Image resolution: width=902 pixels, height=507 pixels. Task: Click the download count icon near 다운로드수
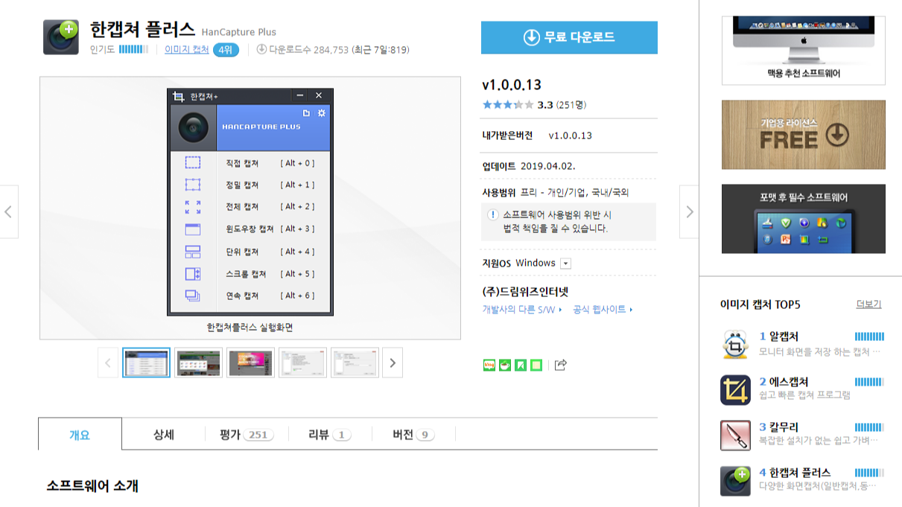[x=261, y=50]
